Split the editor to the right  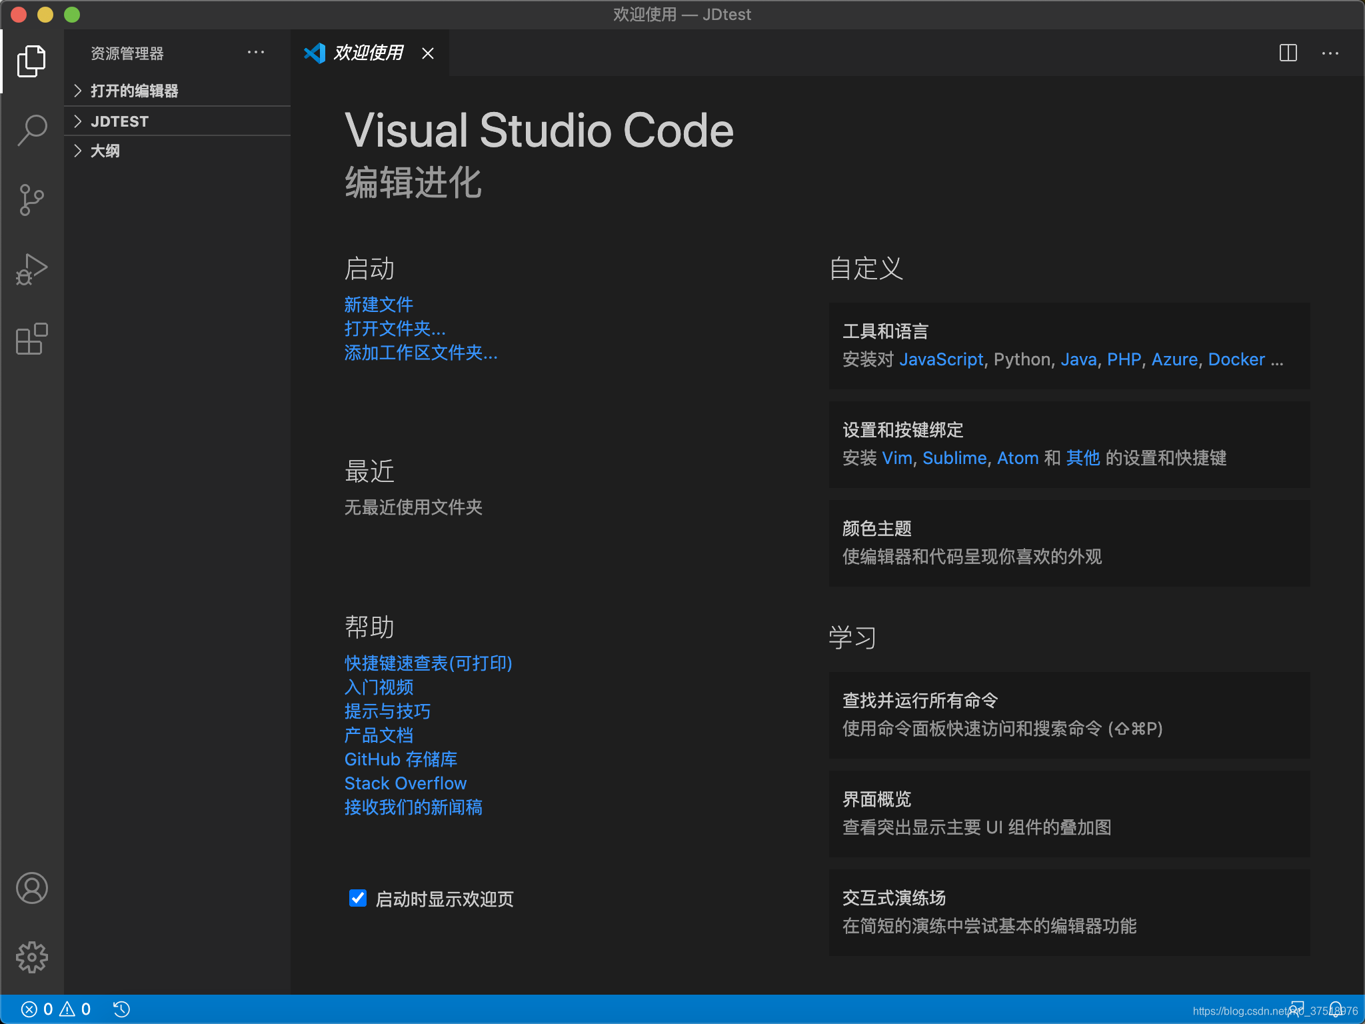coord(1288,53)
